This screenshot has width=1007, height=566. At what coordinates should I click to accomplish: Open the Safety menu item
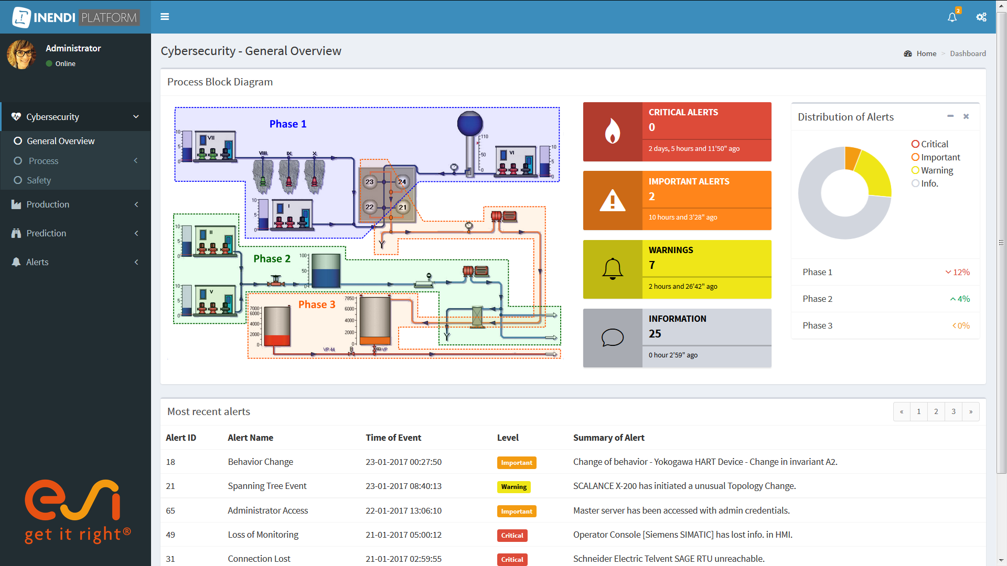39,180
